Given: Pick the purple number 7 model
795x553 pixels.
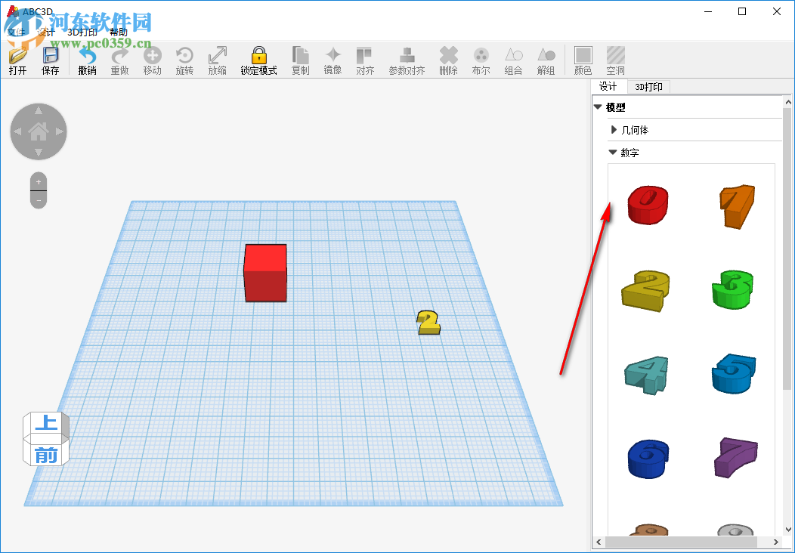Looking at the screenshot, I should (736, 458).
